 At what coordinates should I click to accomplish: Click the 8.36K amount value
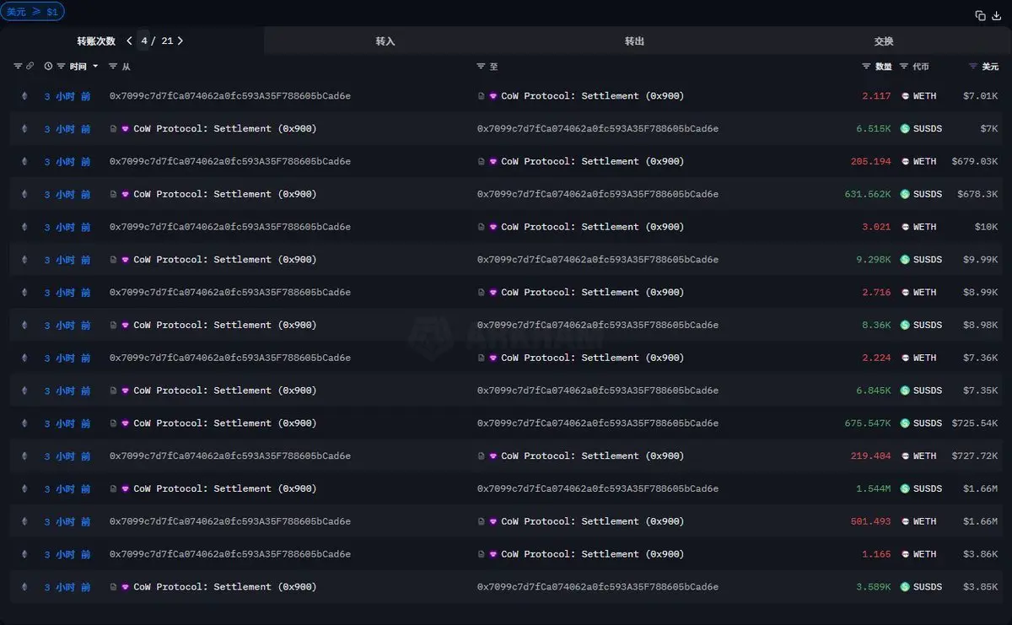point(876,325)
